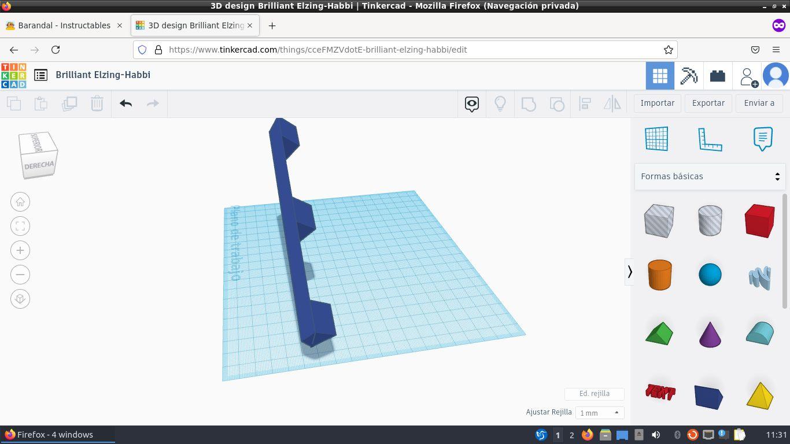Viewport: 790px width, 444px height.
Task: Select the blue Sphere shape
Action: tap(710, 275)
